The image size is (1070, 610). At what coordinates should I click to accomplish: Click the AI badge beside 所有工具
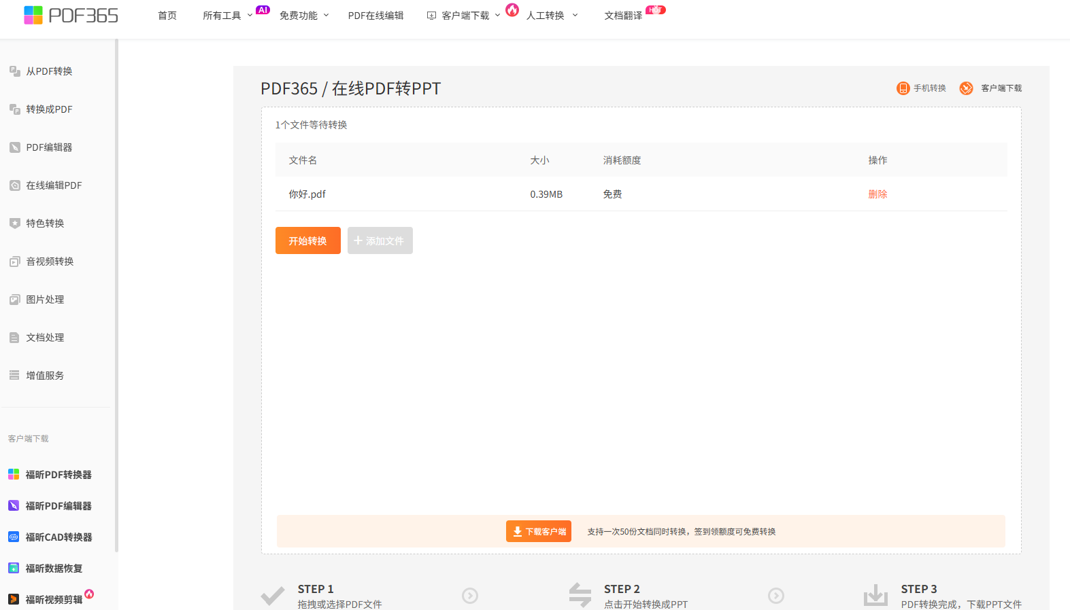[263, 10]
